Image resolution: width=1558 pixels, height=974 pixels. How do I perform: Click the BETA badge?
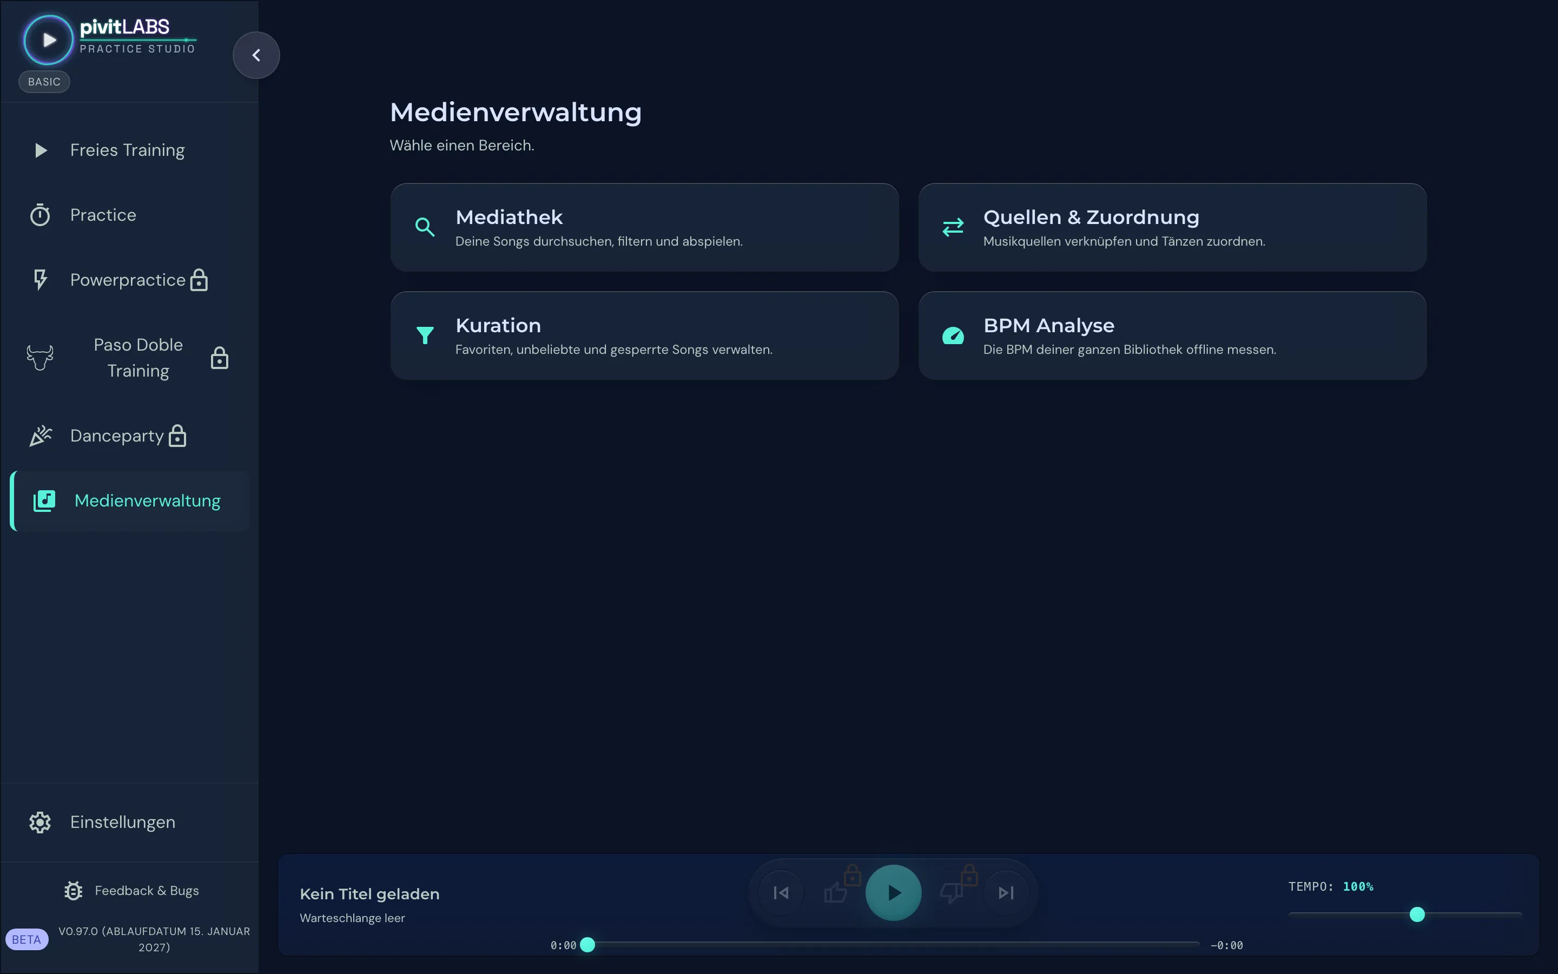point(27,939)
